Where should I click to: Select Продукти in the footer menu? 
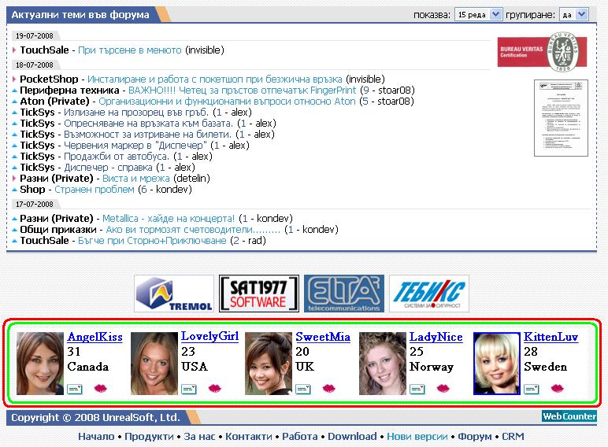point(148,436)
